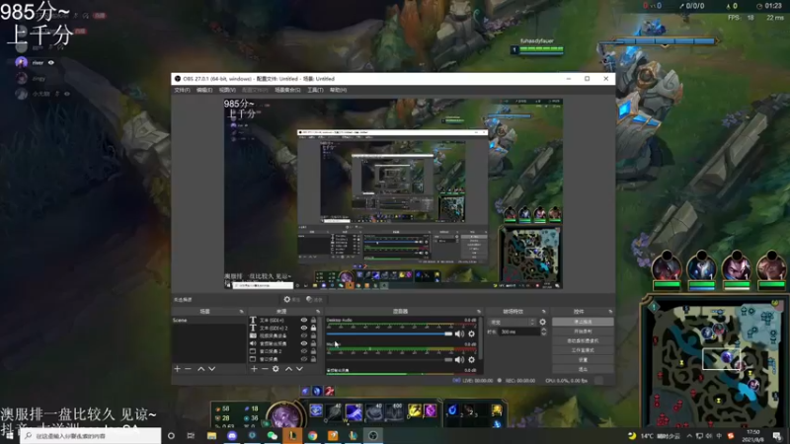Open League of Legends client taskbar icon

(292, 436)
